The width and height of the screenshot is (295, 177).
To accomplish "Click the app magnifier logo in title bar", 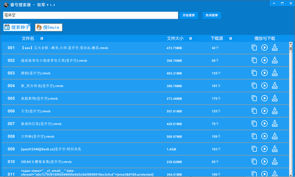I will point(6,5).
